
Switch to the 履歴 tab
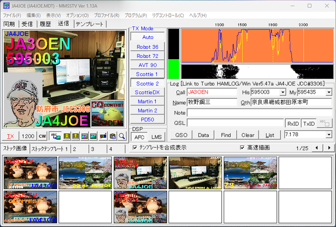46,24
